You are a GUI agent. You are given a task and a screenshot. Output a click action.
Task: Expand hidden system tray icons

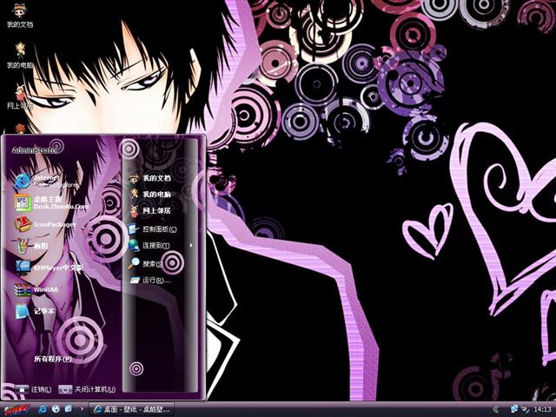click(x=496, y=409)
